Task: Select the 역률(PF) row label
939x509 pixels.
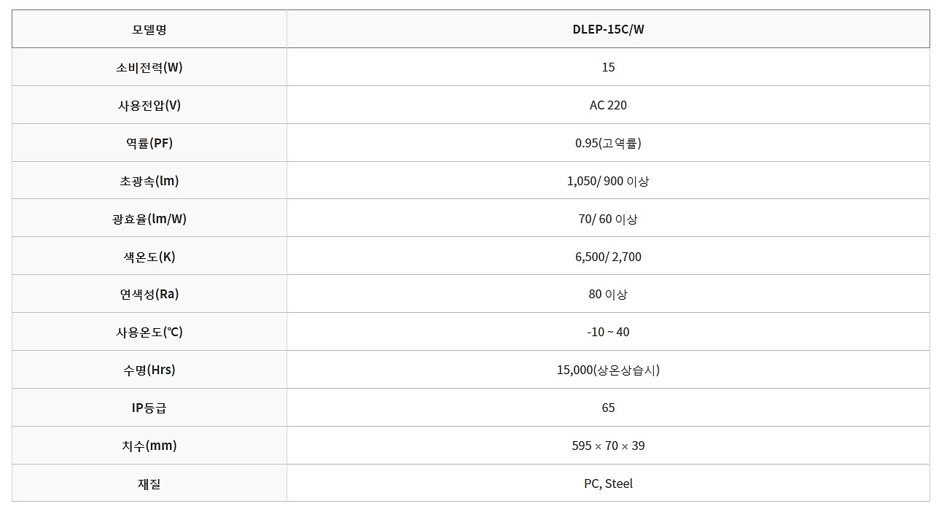Action: [x=149, y=143]
